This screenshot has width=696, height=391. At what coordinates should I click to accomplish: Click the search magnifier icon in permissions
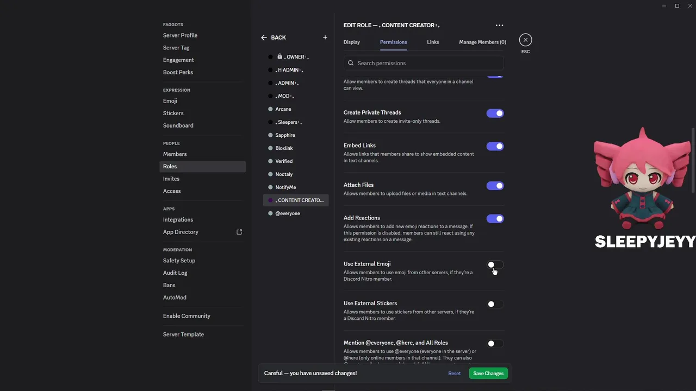click(351, 63)
